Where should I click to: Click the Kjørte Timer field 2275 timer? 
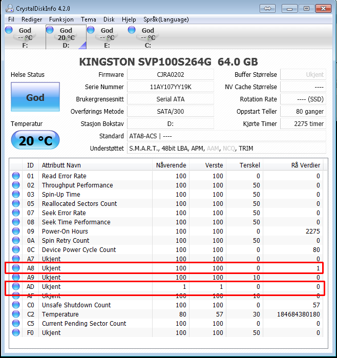pos(303,124)
